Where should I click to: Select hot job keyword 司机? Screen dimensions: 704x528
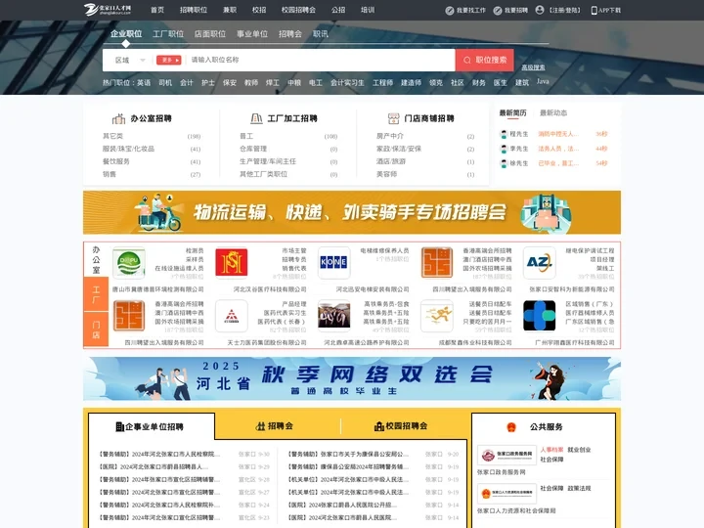[x=165, y=82]
